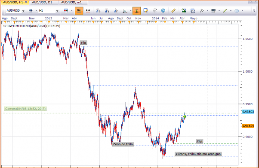
Task: Select the ruler measure tool
Action: coord(173,11)
